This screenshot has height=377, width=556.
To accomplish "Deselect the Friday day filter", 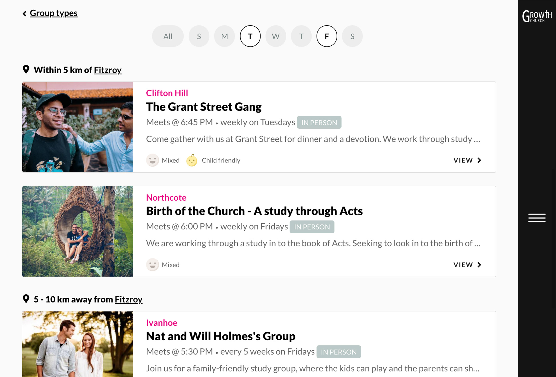I will 327,36.
